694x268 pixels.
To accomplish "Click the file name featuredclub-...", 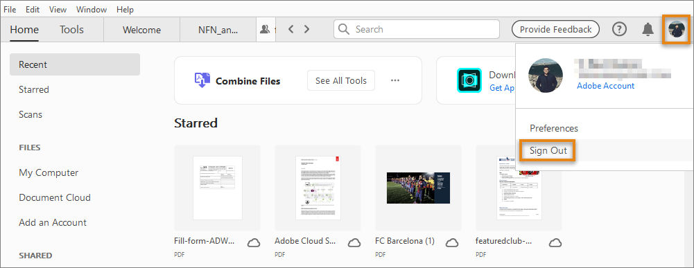I will coord(503,242).
